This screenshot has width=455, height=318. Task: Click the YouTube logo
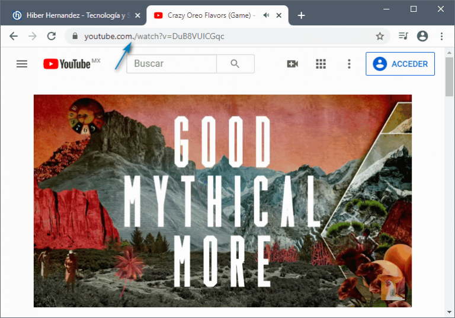[x=66, y=64]
